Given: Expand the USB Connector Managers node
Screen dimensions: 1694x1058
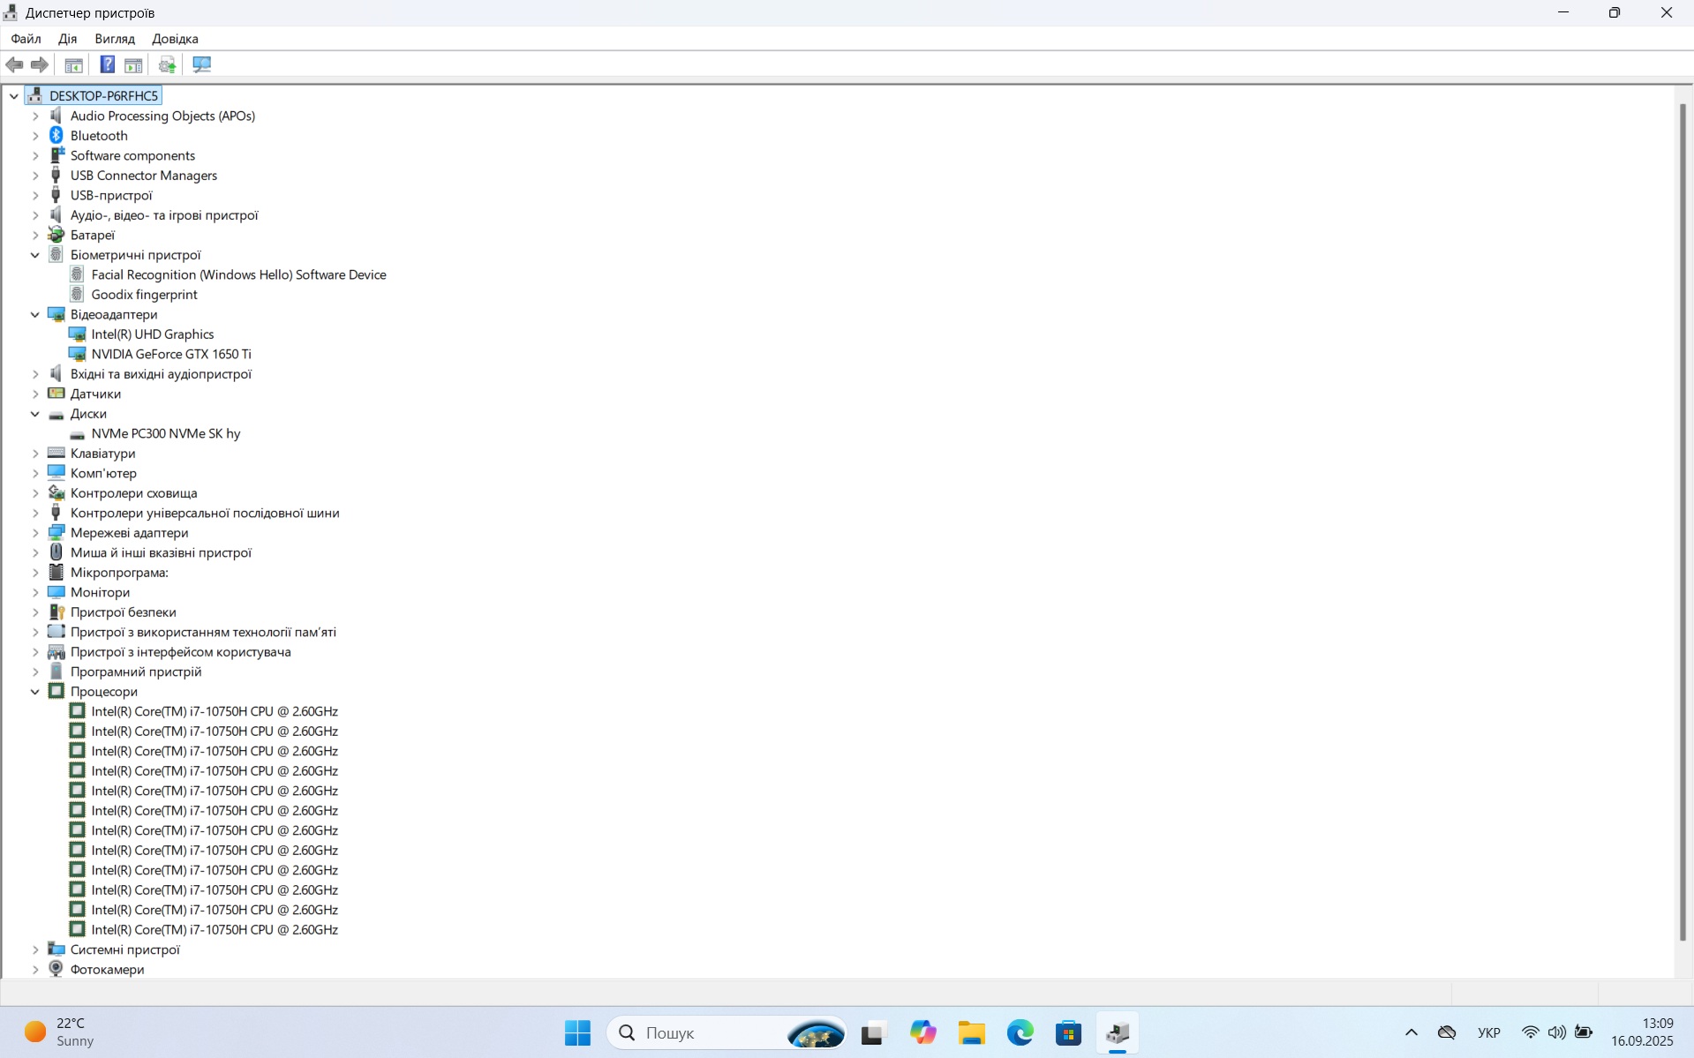Looking at the screenshot, I should [x=35, y=175].
